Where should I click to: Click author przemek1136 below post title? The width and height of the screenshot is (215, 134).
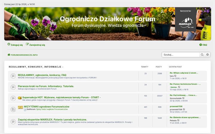[x=176, y=110]
